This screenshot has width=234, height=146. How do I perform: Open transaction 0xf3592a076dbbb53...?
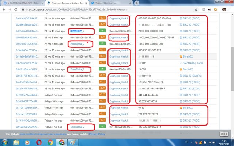[x=28, y=31]
